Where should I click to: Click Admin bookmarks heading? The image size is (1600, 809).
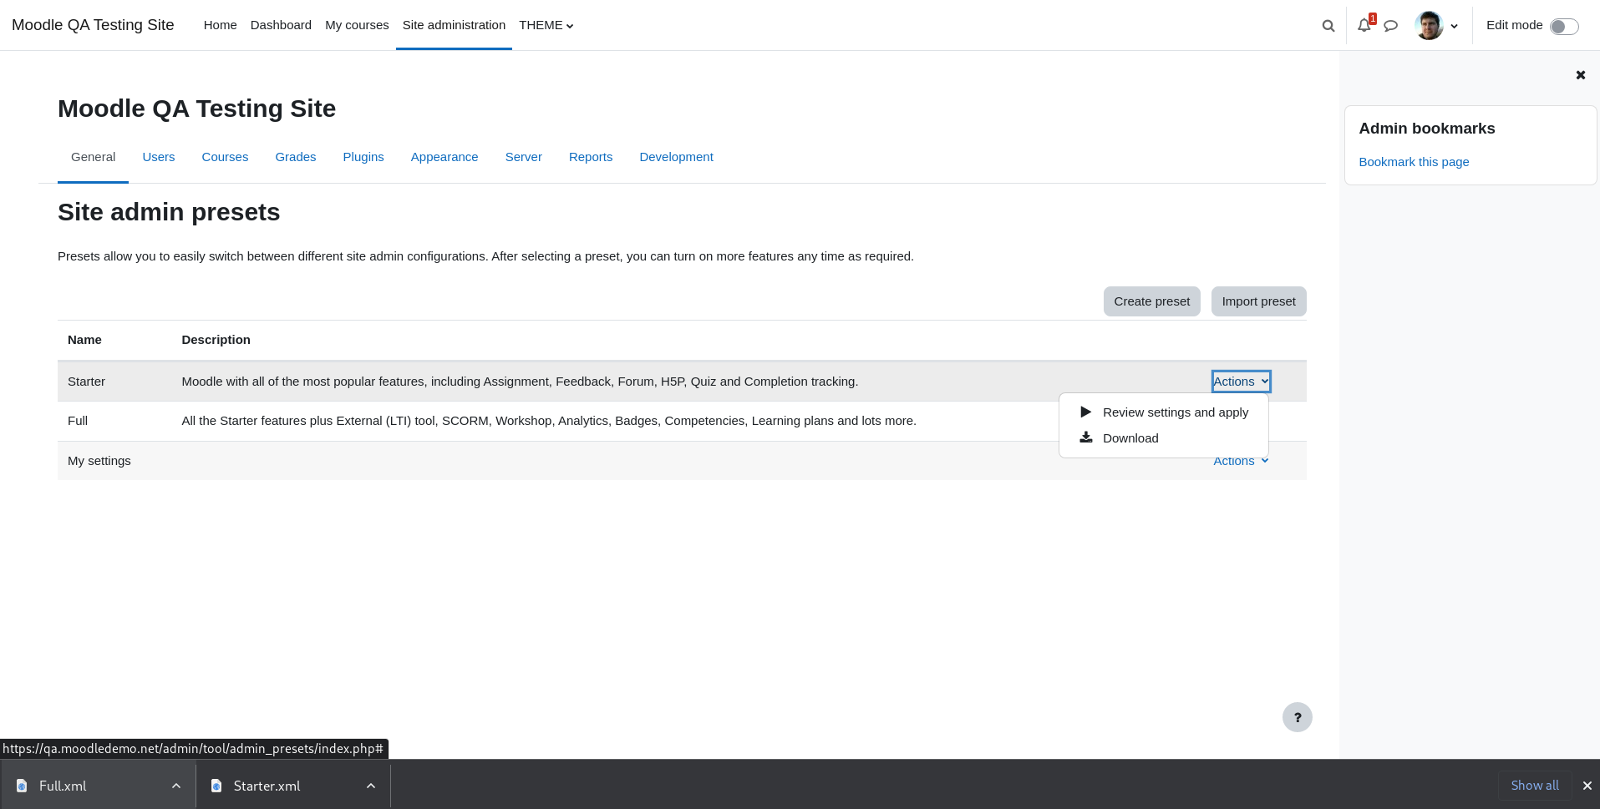pos(1426,129)
